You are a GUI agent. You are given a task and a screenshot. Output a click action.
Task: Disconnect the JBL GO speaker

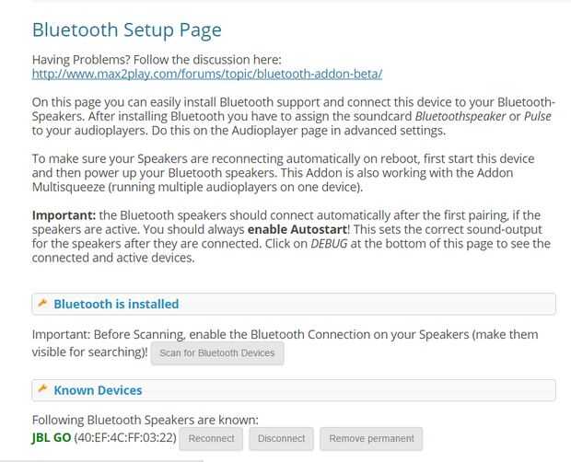pyautogui.click(x=282, y=439)
